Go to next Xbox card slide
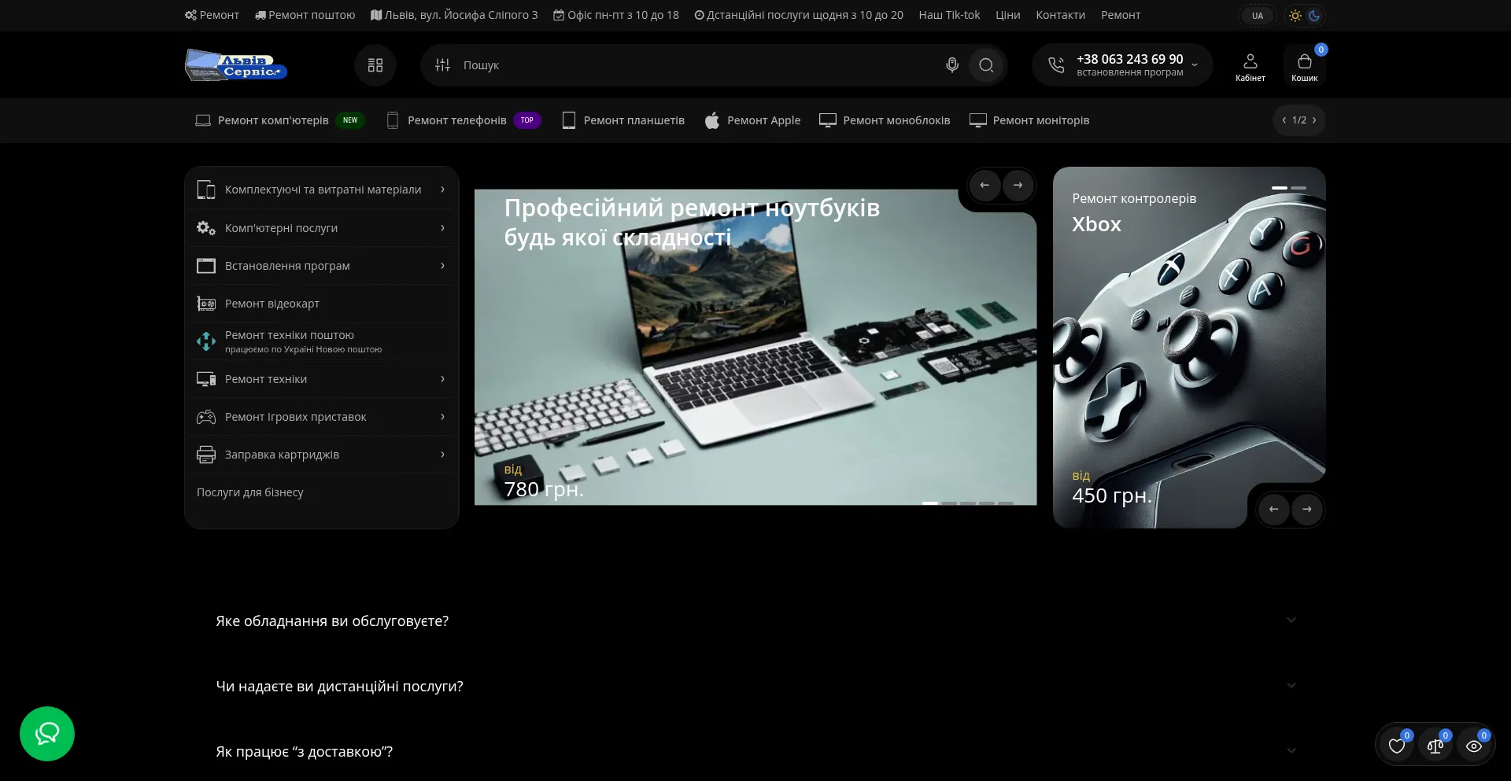Viewport: 1511px width, 781px height. [1306, 510]
